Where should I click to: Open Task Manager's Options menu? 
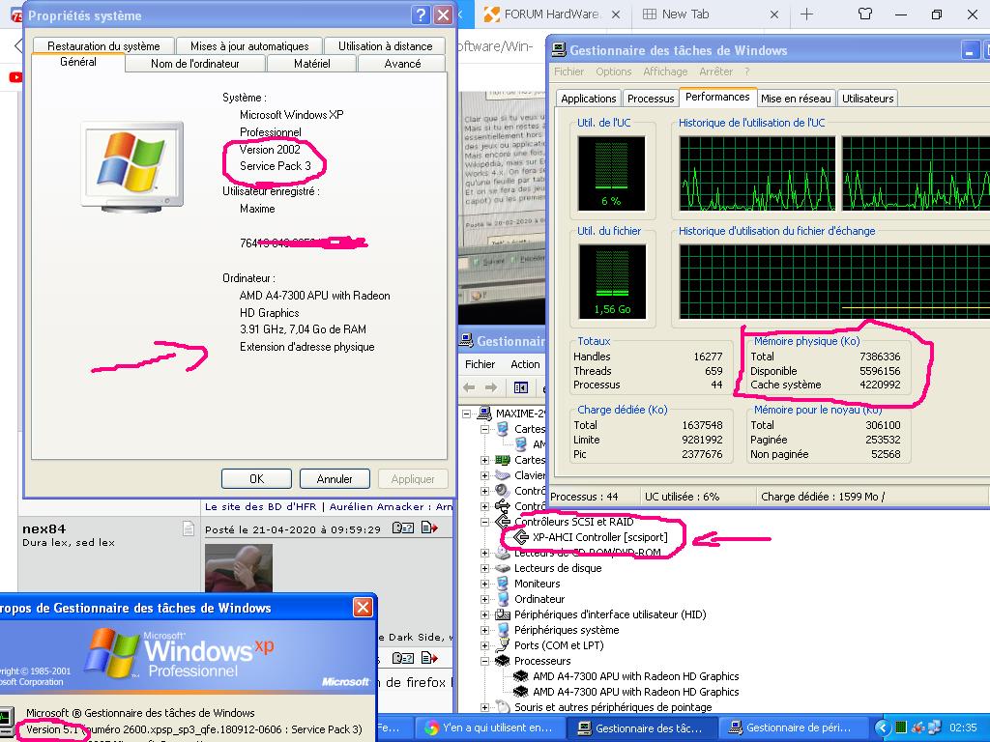613,71
